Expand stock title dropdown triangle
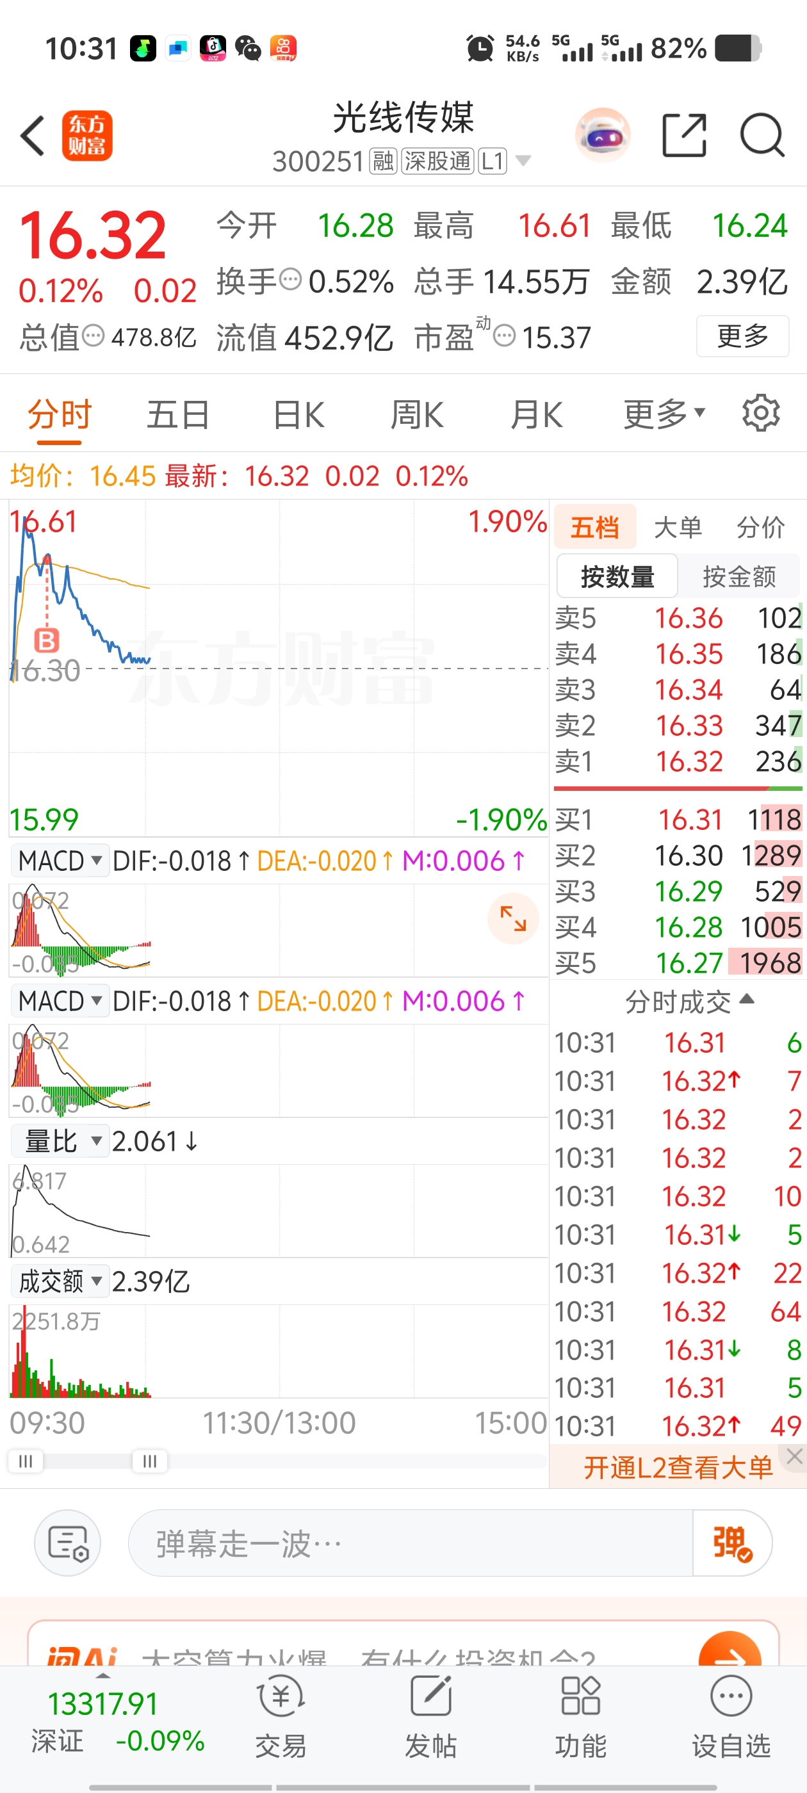Image resolution: width=807 pixels, height=1793 pixels. 523,161
